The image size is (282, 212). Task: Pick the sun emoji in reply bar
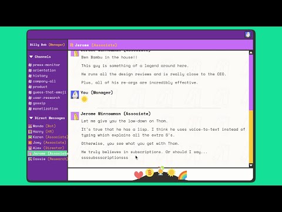pyautogui.click(x=172, y=173)
